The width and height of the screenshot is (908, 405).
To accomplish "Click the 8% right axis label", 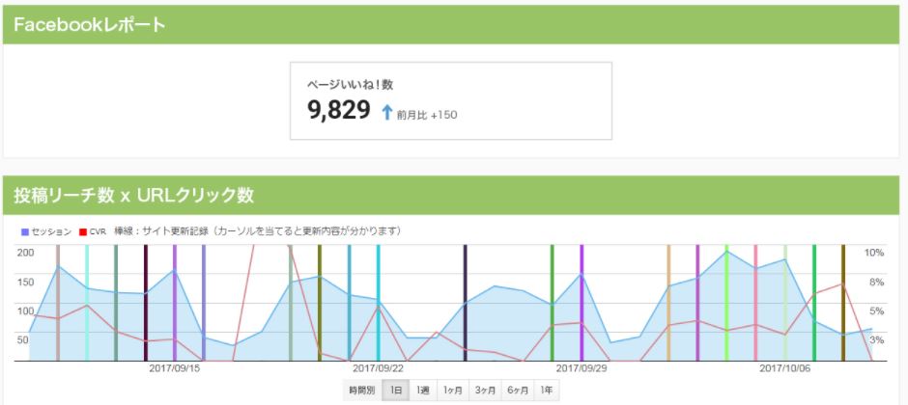I will 877,282.
